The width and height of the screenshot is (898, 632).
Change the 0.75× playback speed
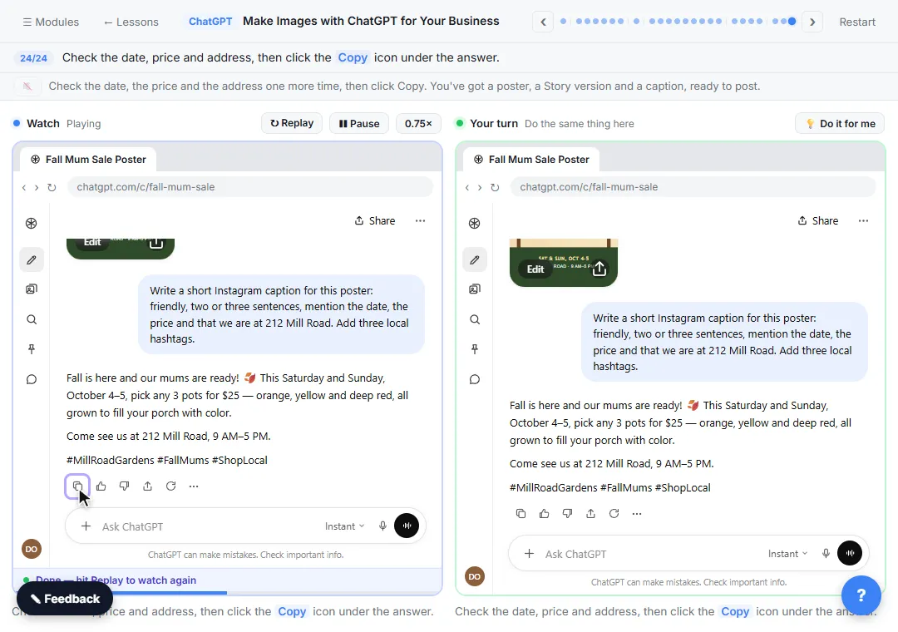pos(418,123)
